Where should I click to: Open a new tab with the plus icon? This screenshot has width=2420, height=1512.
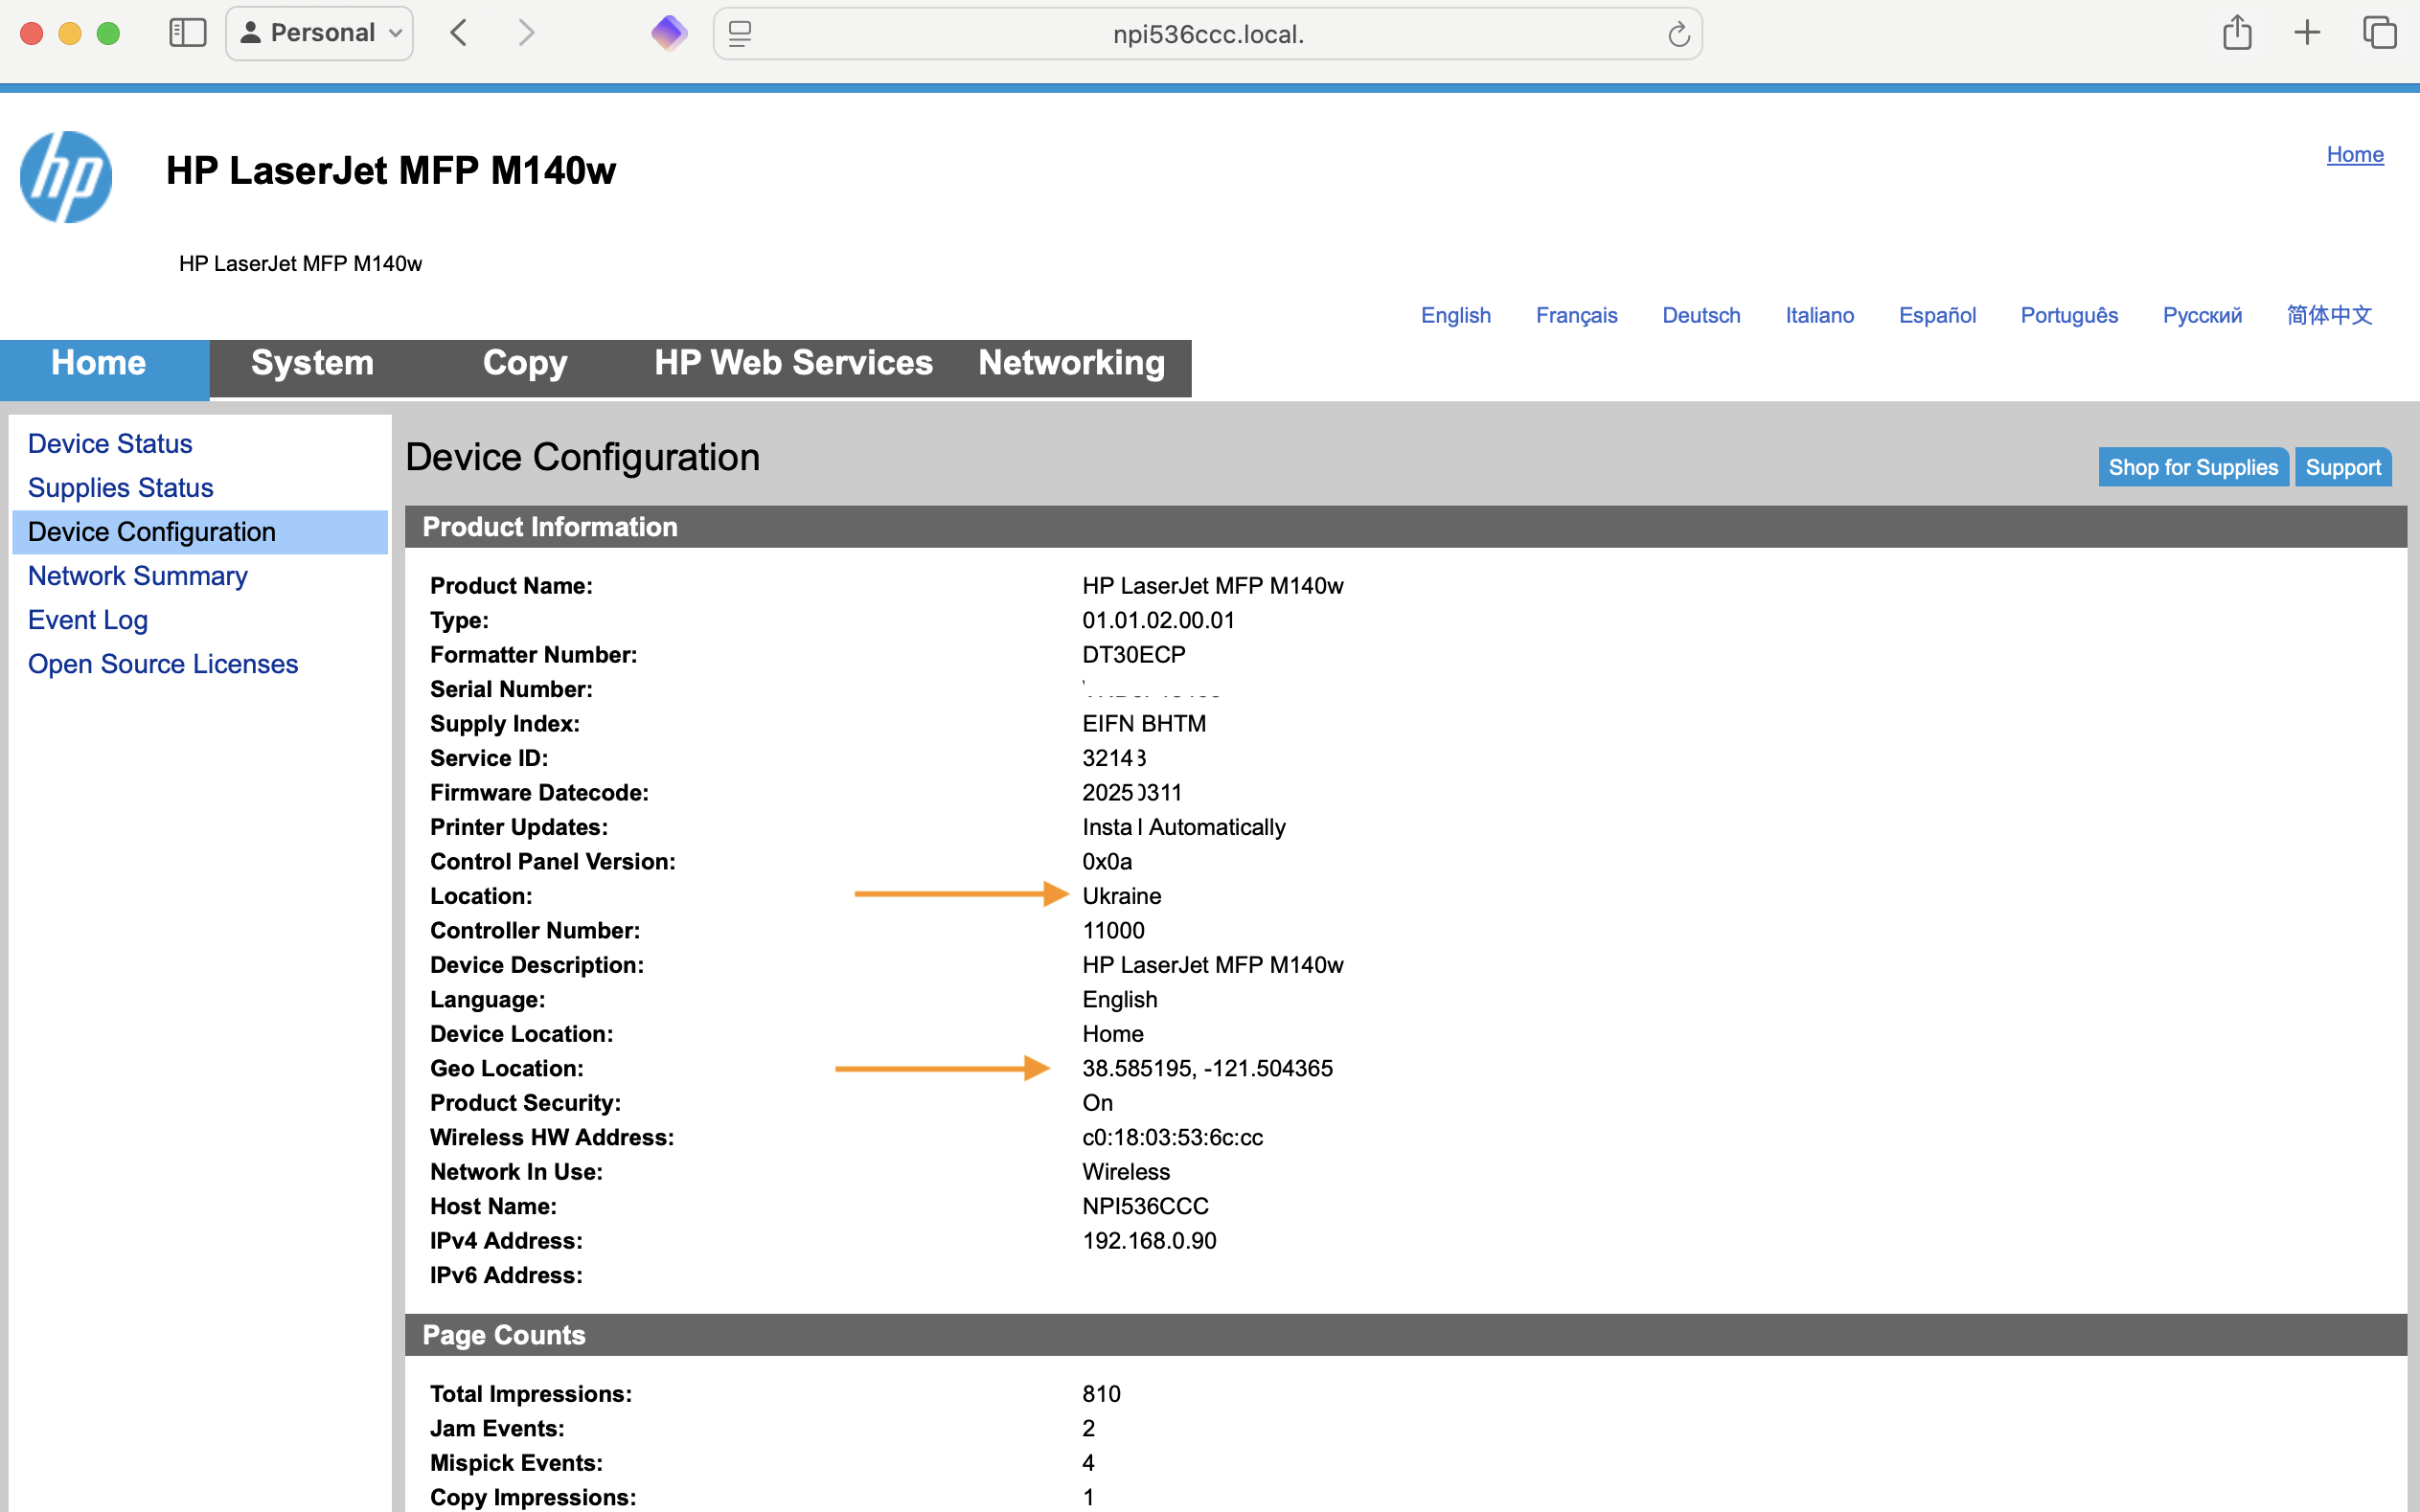(2307, 33)
